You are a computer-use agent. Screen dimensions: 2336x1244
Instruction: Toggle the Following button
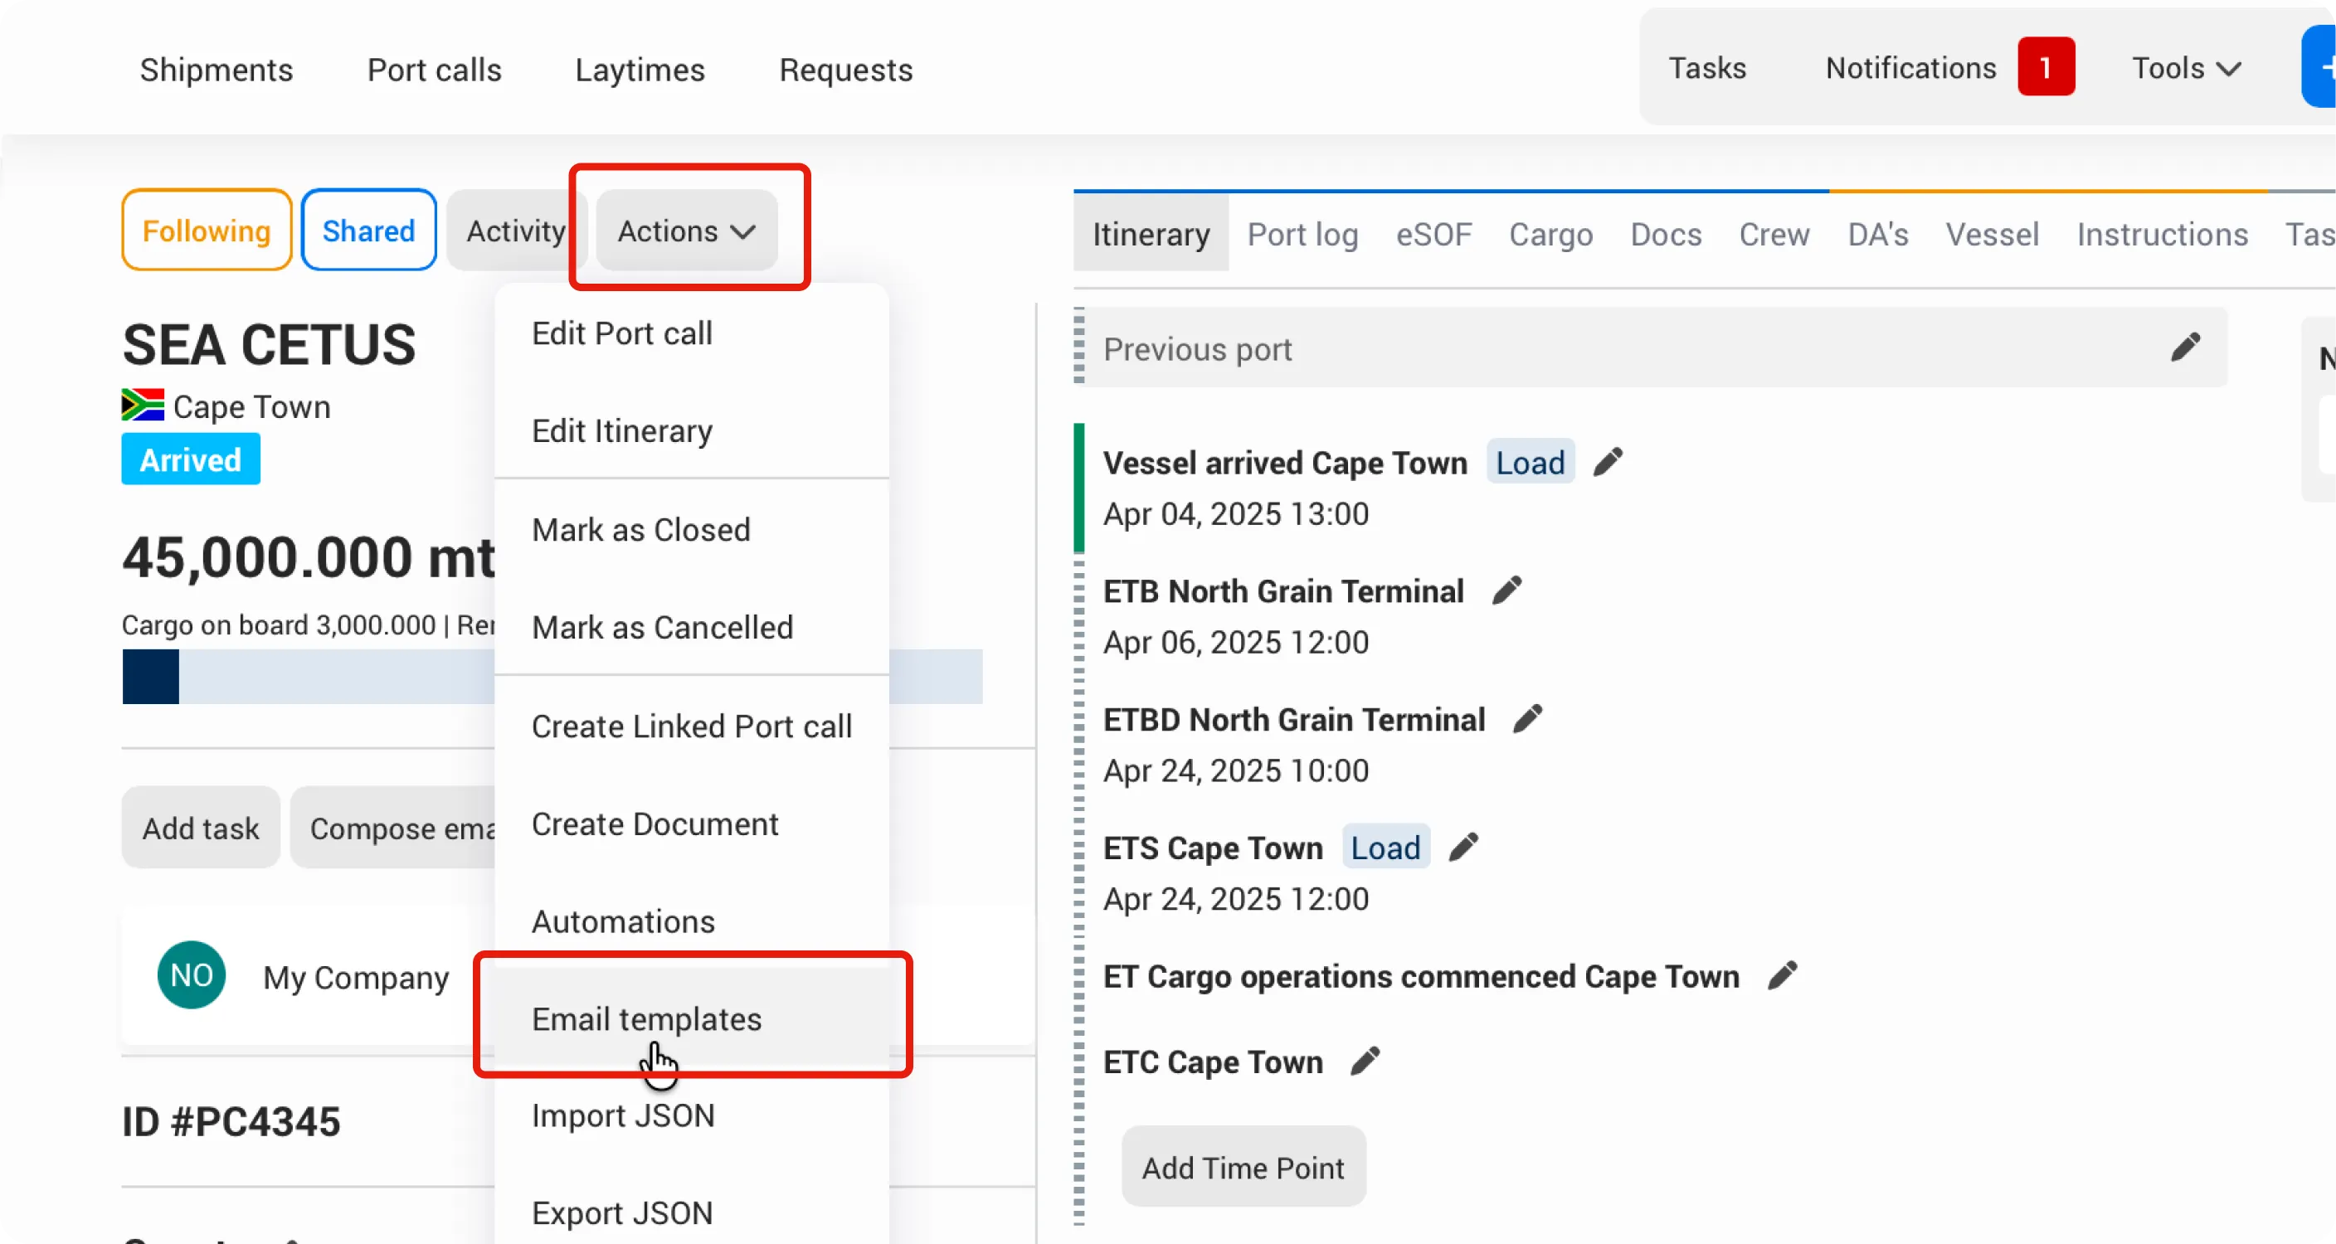point(207,231)
